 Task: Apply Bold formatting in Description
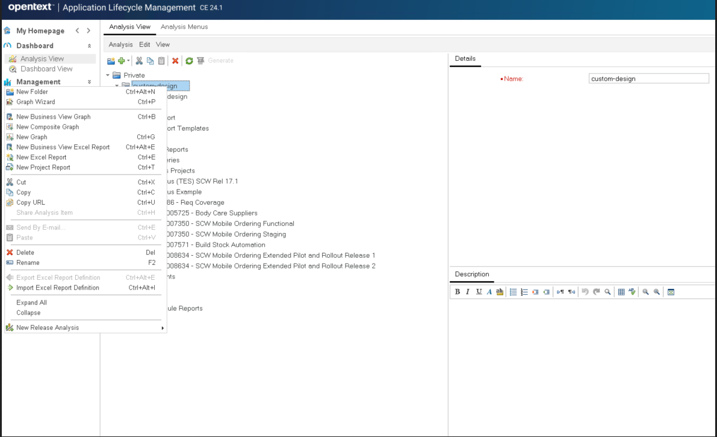[x=458, y=292]
